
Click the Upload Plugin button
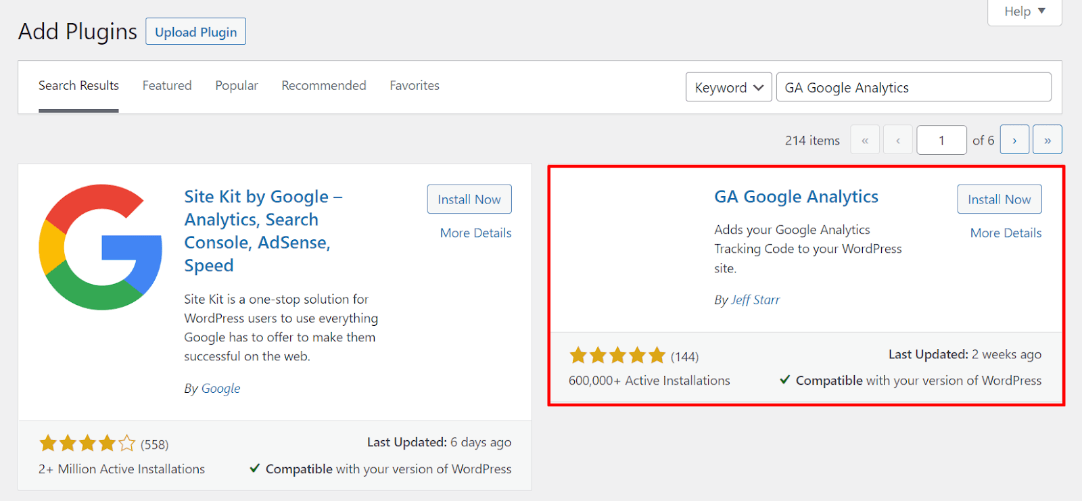coord(196,32)
